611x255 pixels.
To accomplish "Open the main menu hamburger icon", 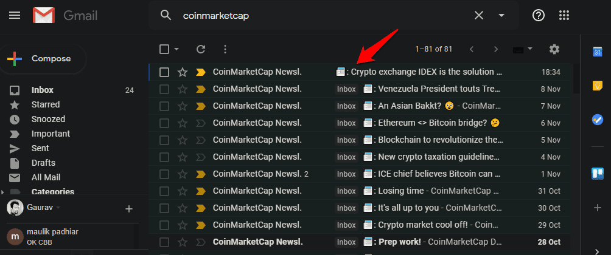I will (x=15, y=15).
